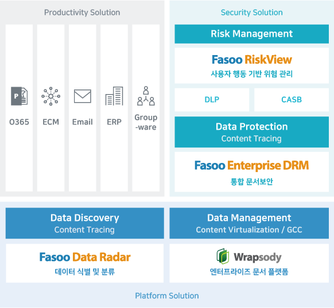Click the green Wrapsody logo icon
Screen dimensions: 334x308
click(x=223, y=256)
